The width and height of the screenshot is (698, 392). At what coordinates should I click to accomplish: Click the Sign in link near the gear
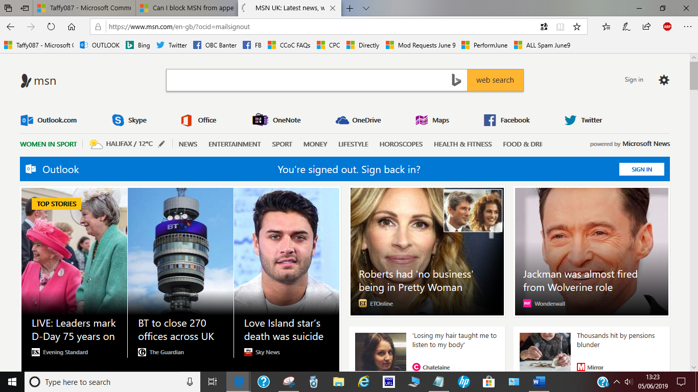634,80
